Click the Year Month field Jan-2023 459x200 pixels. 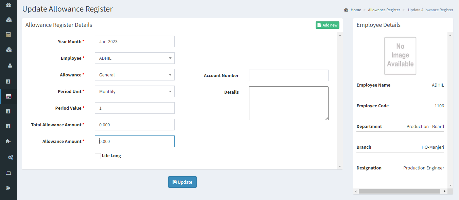click(x=135, y=41)
